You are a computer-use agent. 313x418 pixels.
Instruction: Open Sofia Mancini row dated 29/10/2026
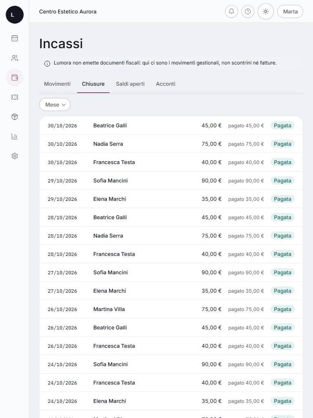click(x=171, y=181)
